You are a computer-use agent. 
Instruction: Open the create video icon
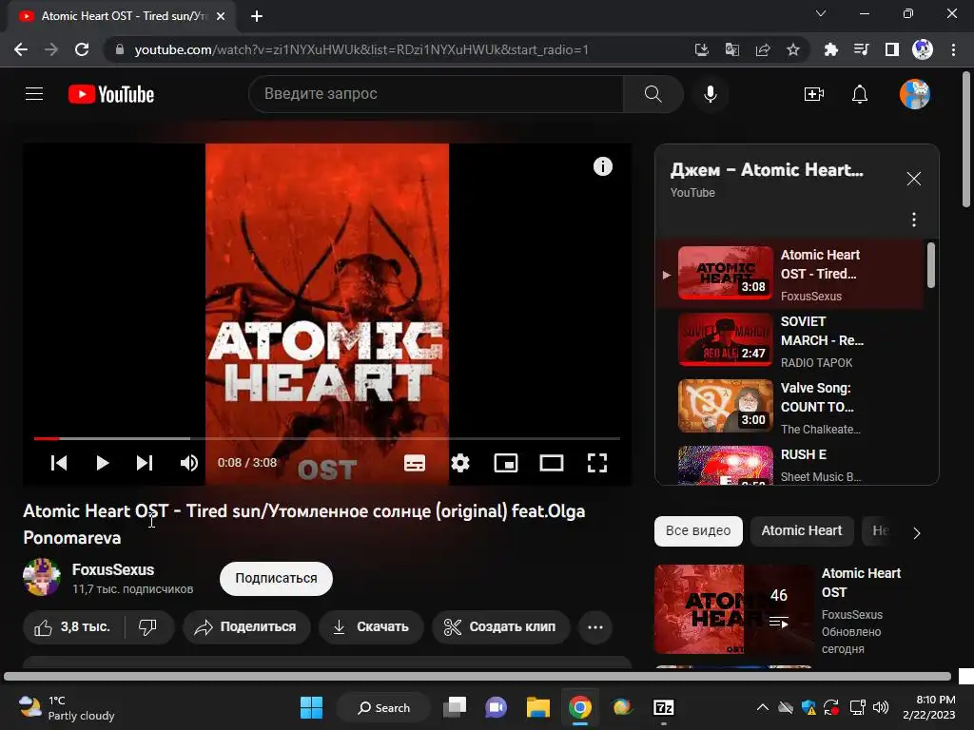(814, 94)
